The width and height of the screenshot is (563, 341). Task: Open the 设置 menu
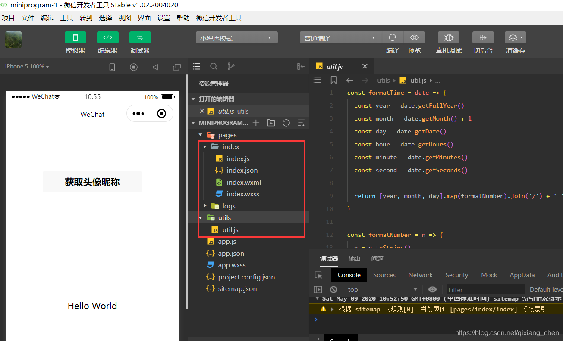(164, 18)
